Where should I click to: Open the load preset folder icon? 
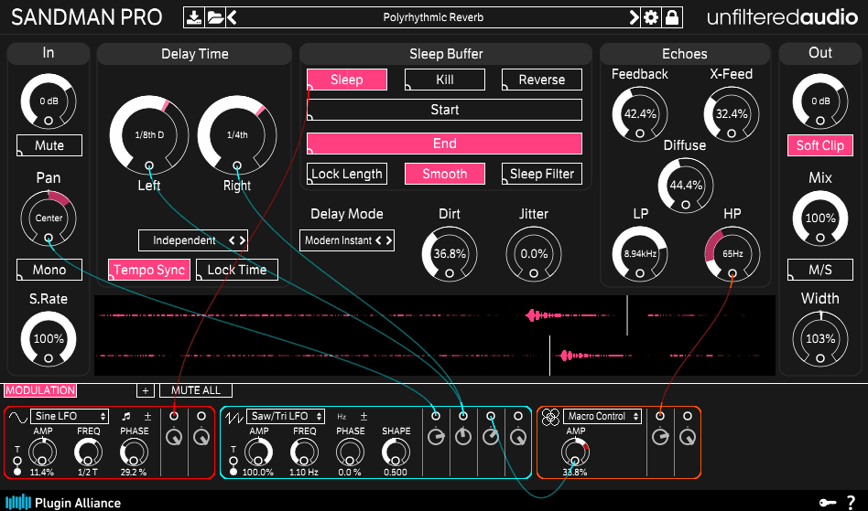[x=215, y=17]
